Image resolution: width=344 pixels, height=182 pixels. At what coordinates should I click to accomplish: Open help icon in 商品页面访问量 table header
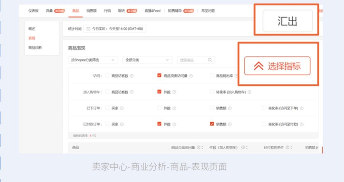198,148
